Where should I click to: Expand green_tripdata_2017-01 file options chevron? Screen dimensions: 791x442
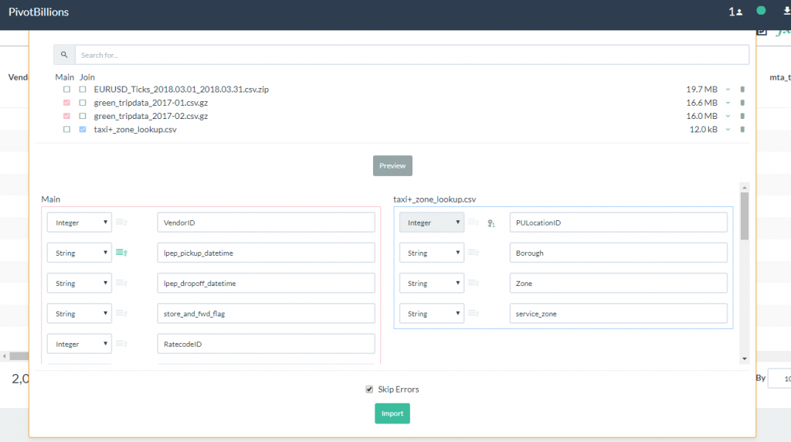(728, 103)
